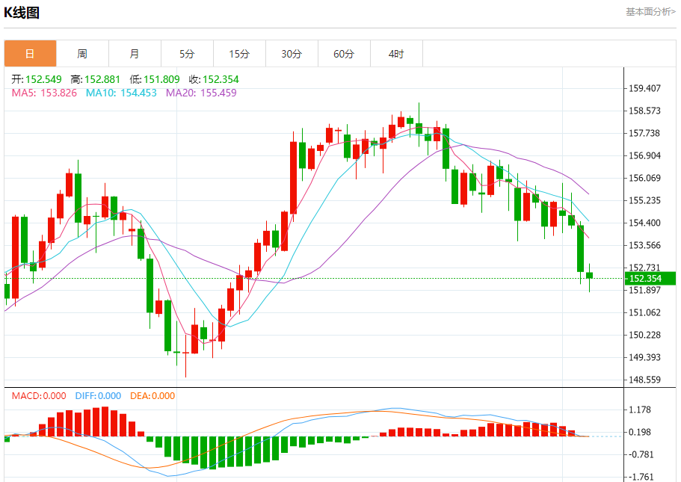681x482 pixels.
Task: Click the 158.573 price axis label
Action: [x=644, y=111]
